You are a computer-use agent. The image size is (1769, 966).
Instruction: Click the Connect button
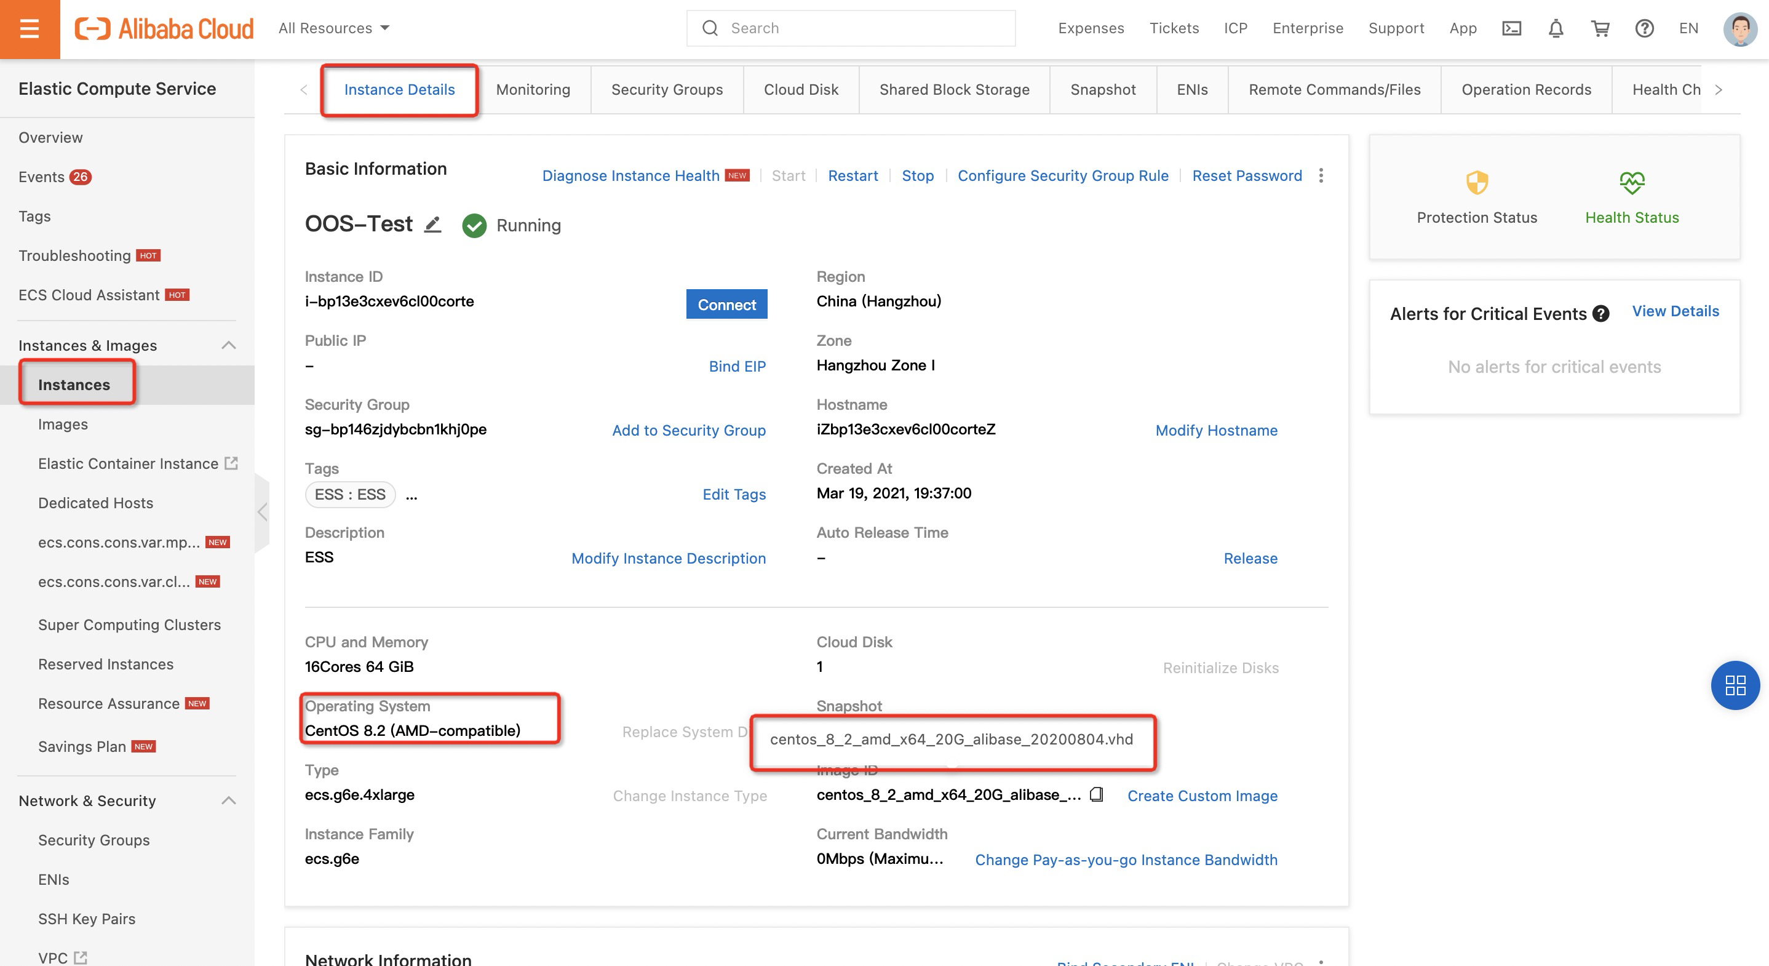[726, 305]
